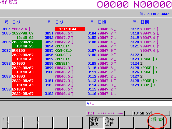Select entry 3085 dated 13:40:03
Viewport: 172px width, 129px height.
(18, 36)
